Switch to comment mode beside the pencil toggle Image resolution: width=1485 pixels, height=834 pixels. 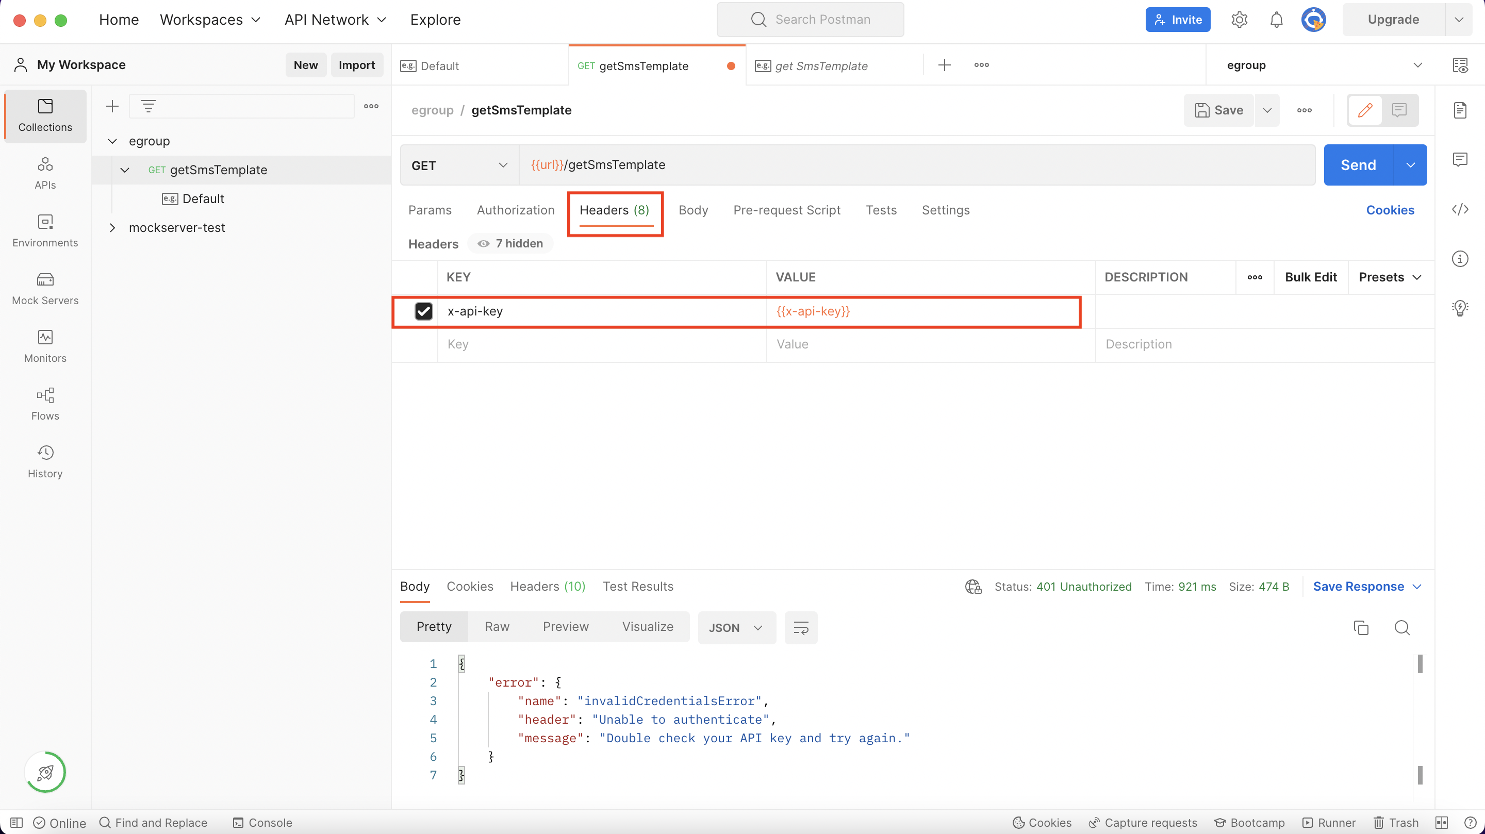1400,109
